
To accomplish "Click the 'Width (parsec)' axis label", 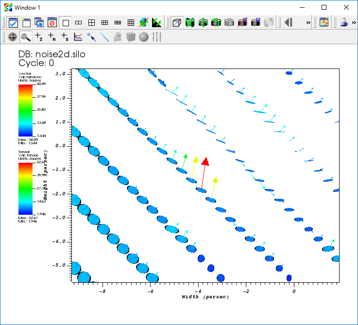I will pos(205,297).
